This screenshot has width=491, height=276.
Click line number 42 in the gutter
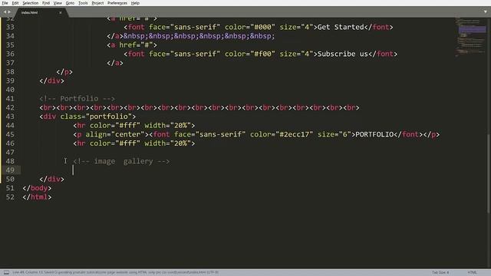[x=10, y=107]
